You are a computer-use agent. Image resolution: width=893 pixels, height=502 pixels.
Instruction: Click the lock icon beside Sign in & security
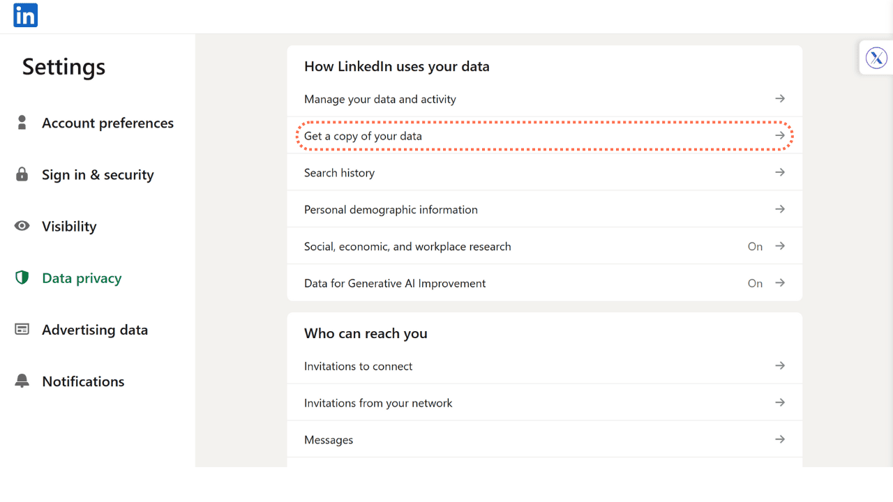tap(22, 174)
